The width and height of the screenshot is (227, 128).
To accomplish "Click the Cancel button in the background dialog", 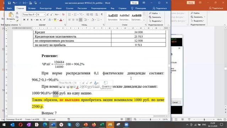I will (175, 102).
